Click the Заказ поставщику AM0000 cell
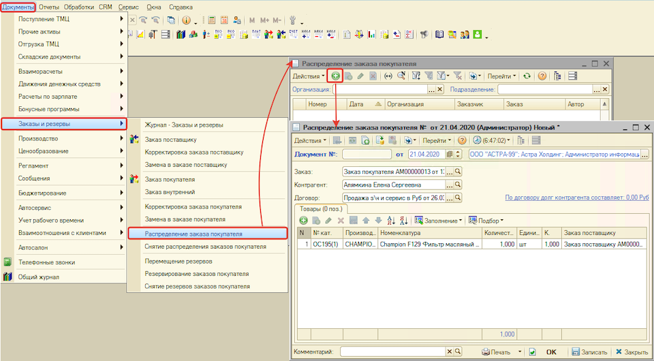 (x=603, y=245)
